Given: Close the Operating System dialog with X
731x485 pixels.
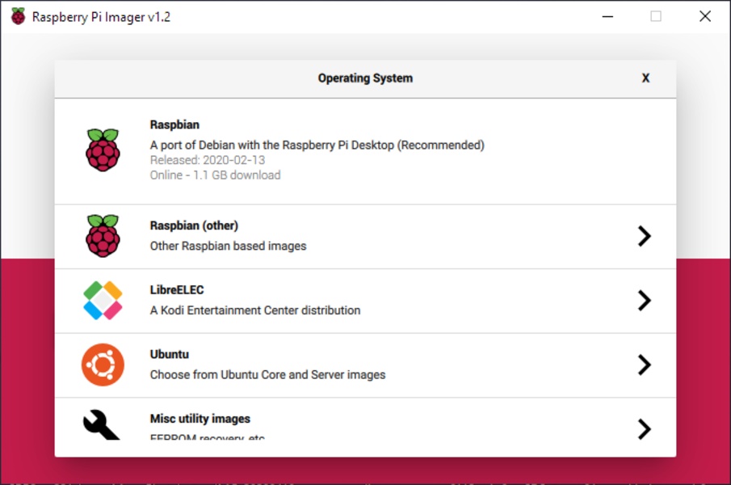Looking at the screenshot, I should 645,78.
